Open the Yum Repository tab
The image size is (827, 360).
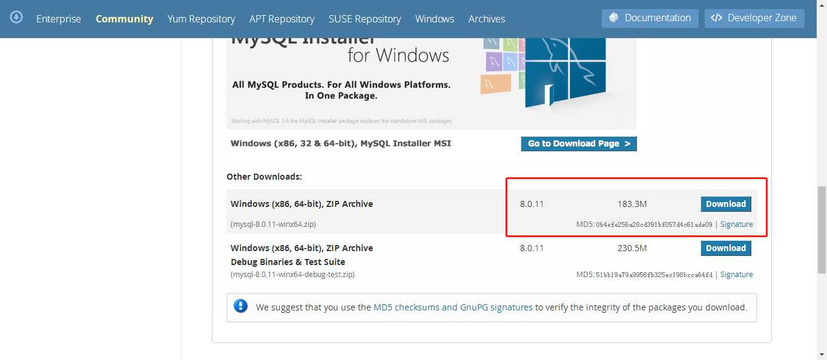pos(202,19)
